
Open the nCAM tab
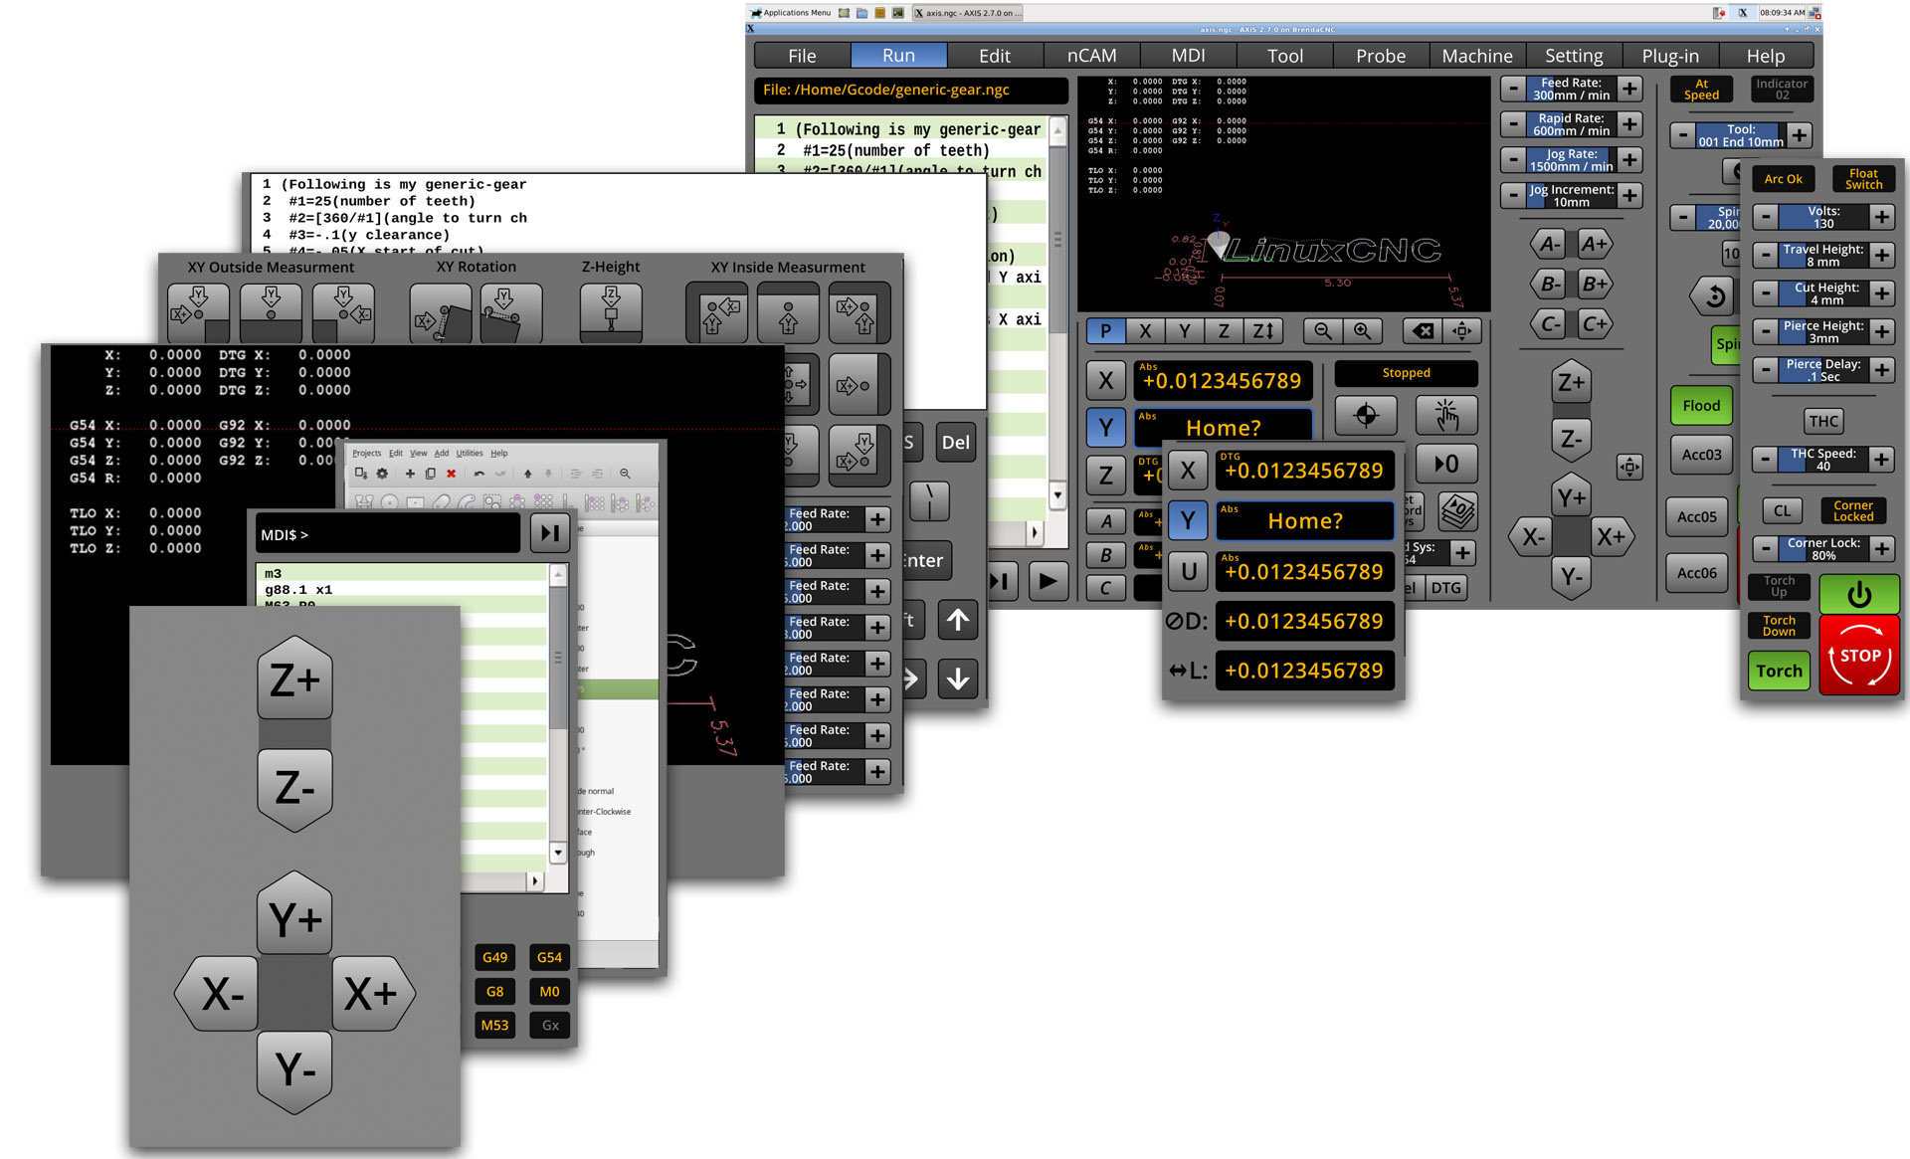click(1091, 56)
